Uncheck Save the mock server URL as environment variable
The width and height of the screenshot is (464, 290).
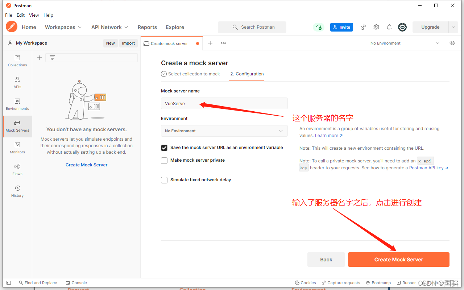pyautogui.click(x=164, y=148)
